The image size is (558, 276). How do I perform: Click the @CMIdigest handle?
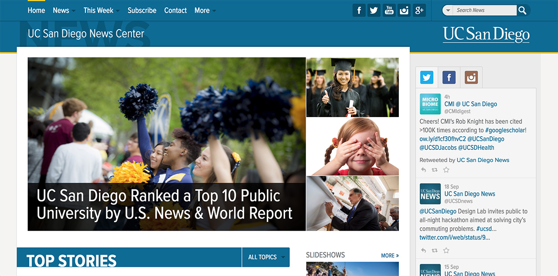coord(457,111)
